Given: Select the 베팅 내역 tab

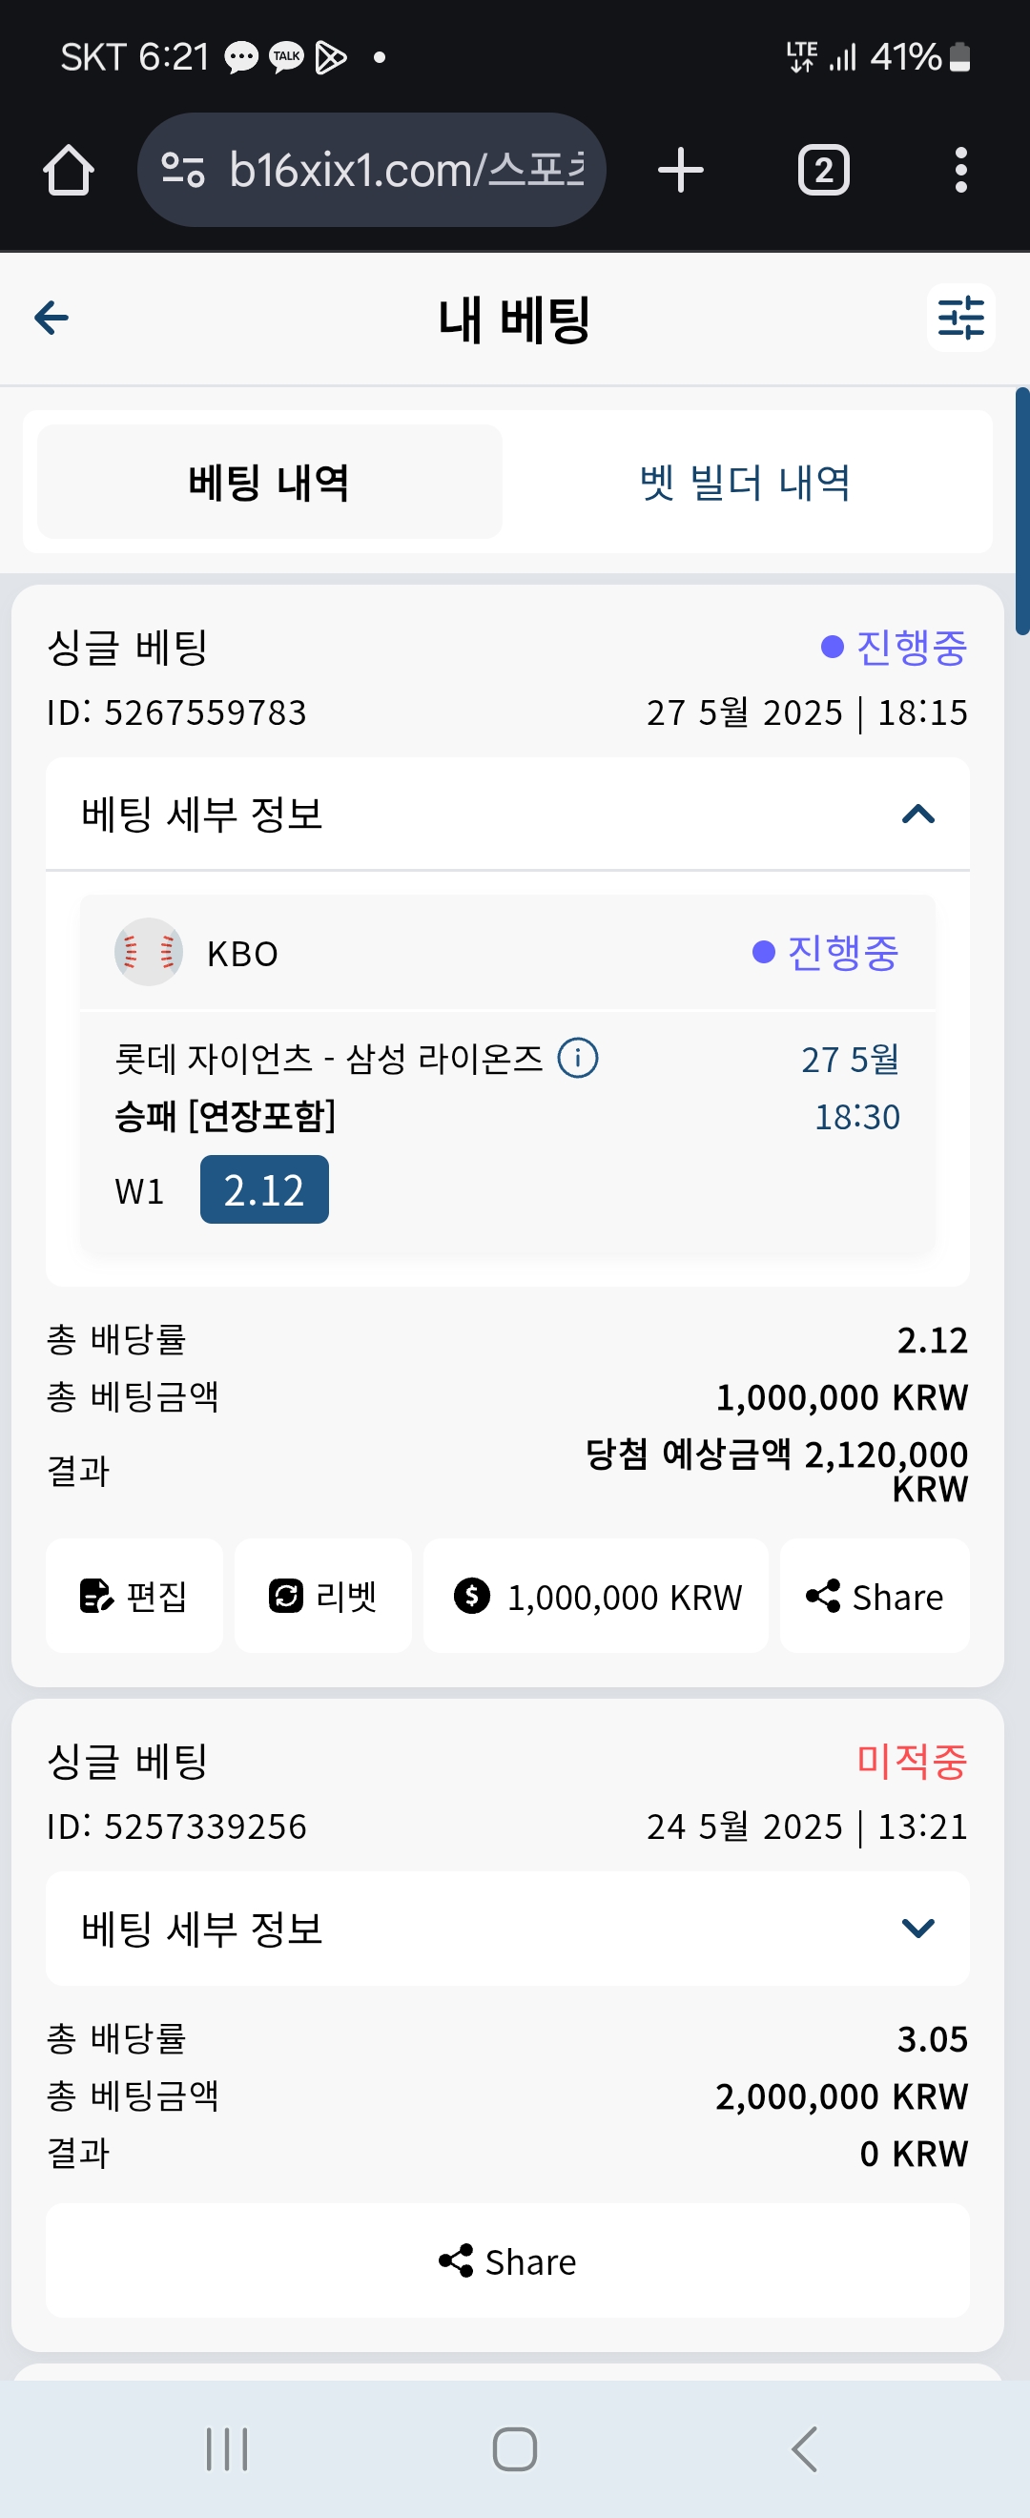Looking at the screenshot, I should (269, 482).
